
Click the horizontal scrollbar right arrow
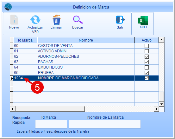coord(156,109)
